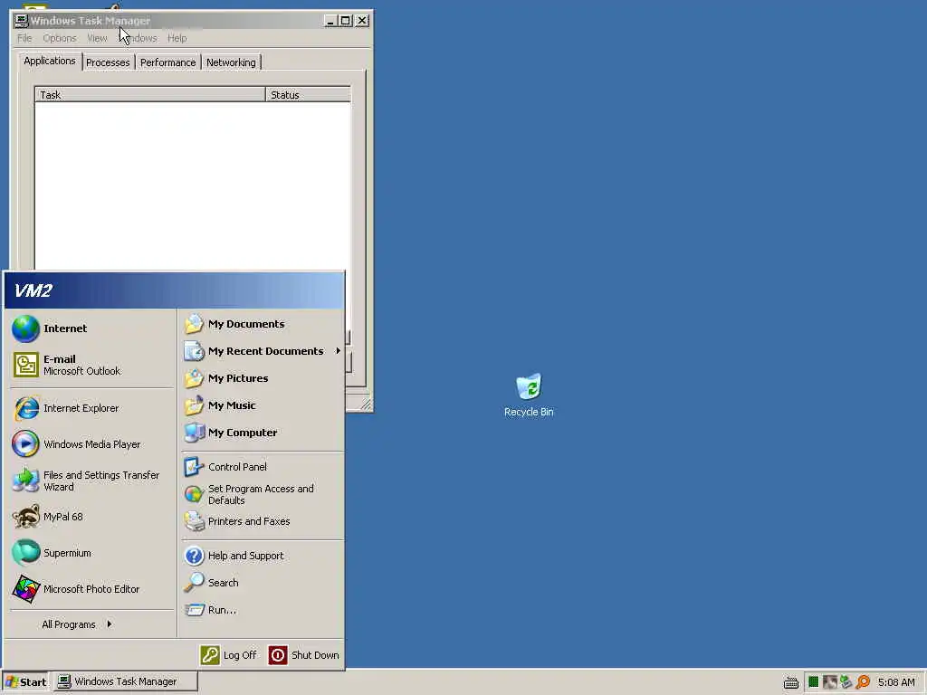Open the Help menu in Task Manager

177,38
